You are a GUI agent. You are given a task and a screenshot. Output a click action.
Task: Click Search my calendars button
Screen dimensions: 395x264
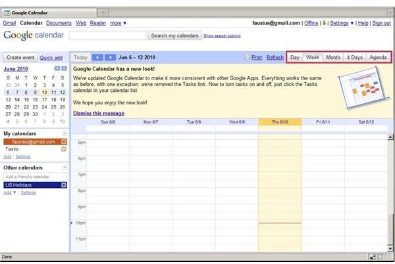coord(174,35)
